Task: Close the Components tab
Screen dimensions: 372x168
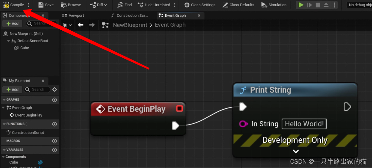Action: (43, 15)
